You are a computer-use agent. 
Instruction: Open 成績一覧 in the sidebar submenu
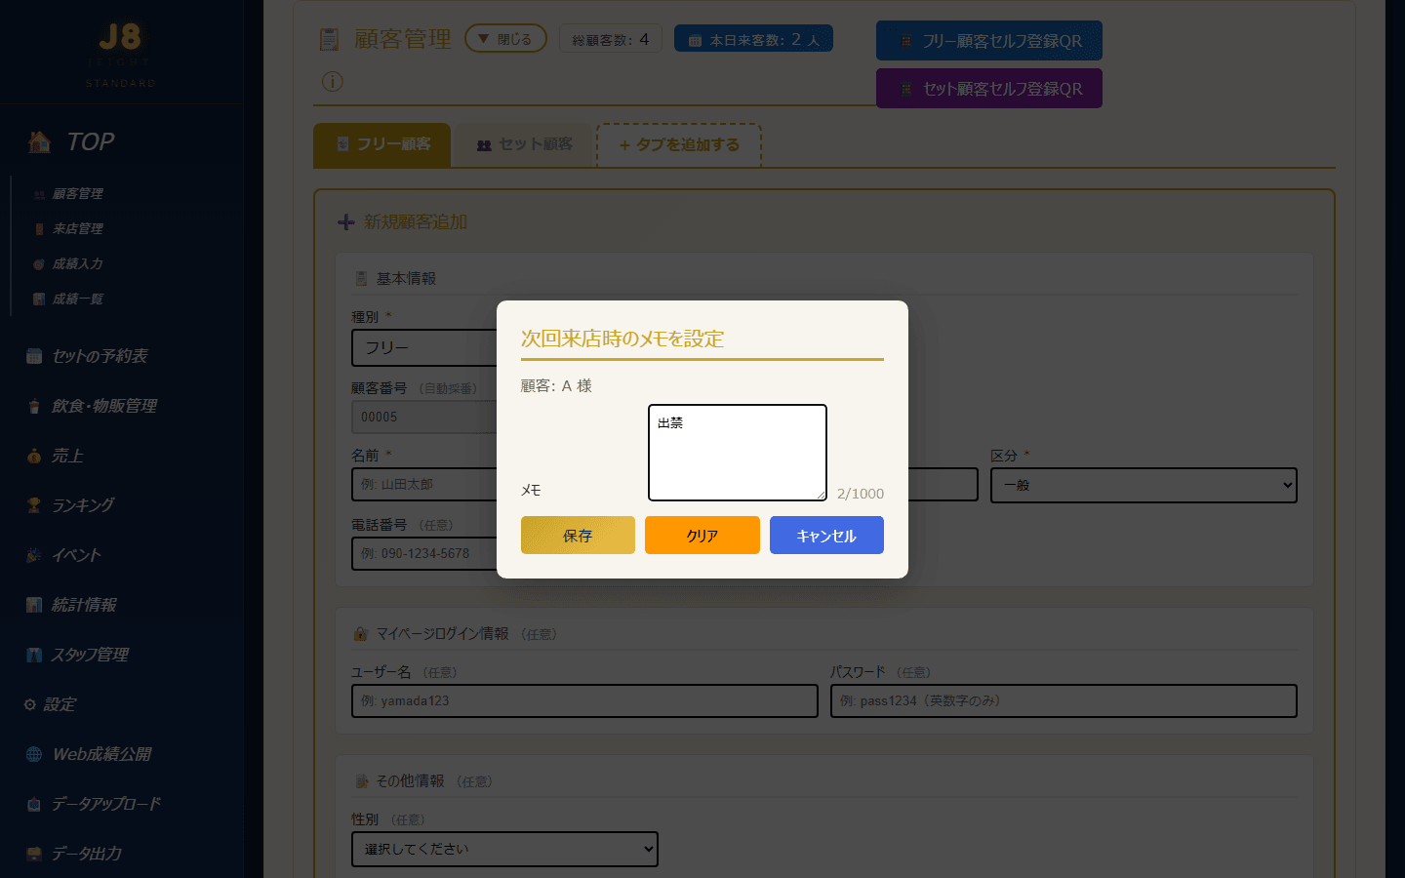pyautogui.click(x=78, y=299)
